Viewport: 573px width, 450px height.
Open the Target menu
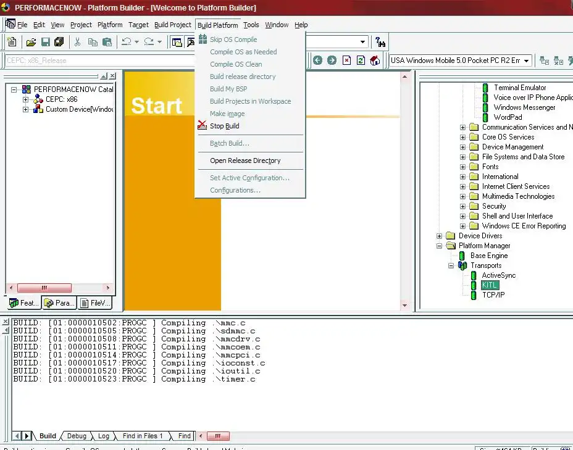138,25
